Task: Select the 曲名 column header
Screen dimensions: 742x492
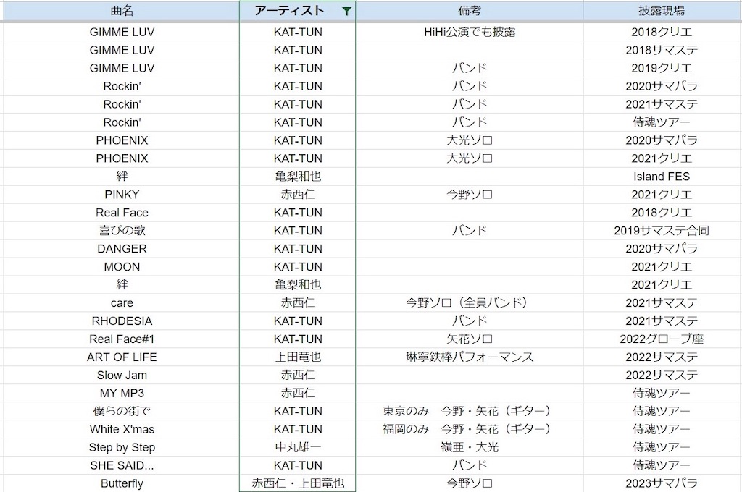Action: point(122,11)
